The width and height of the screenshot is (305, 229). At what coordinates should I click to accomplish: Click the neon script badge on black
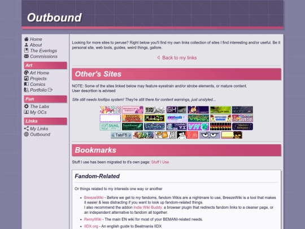point(154,118)
